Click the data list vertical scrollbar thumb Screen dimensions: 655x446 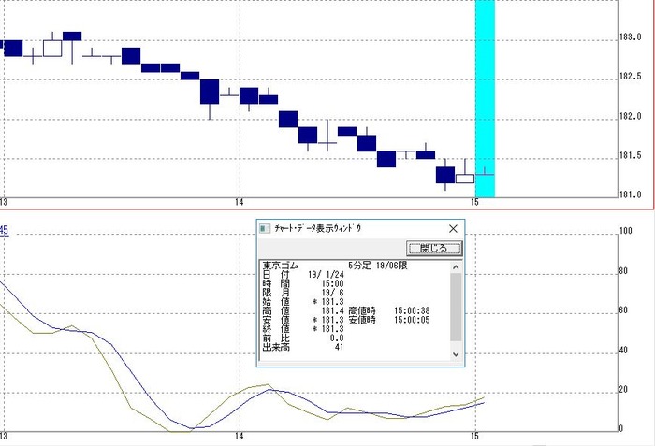point(456,307)
